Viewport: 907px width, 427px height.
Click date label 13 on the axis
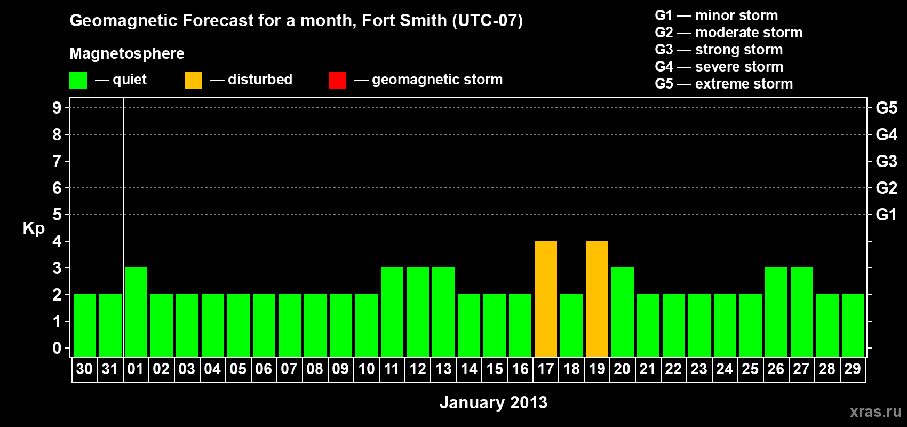coord(443,369)
